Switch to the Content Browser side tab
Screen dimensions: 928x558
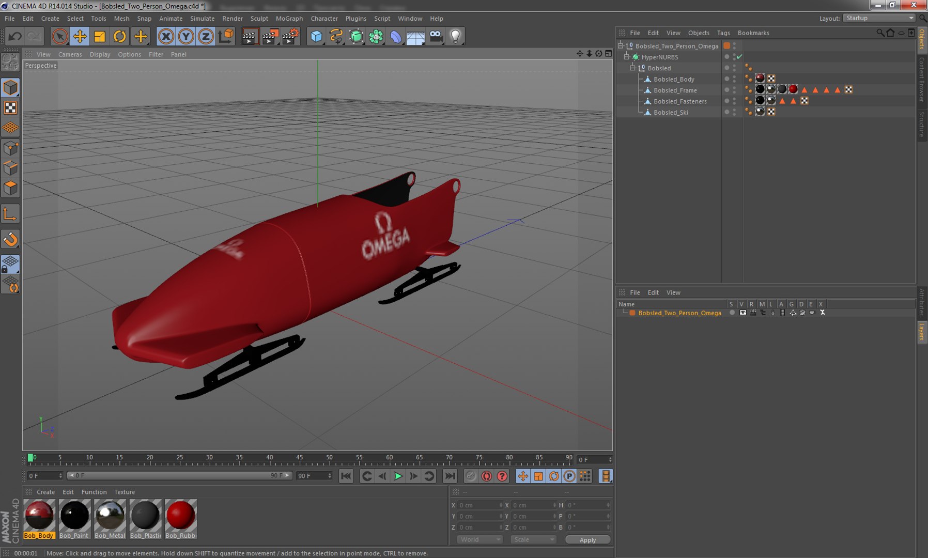(921, 79)
